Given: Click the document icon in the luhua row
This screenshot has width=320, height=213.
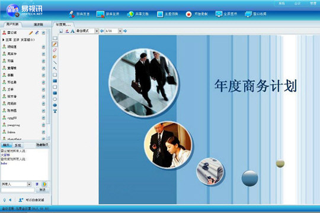Looking at the screenshot, I should 43,132.
